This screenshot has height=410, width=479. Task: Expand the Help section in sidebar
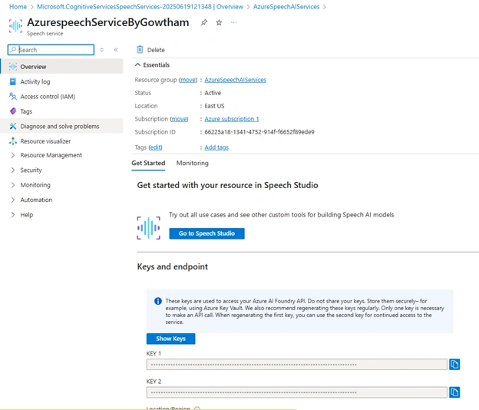13,215
